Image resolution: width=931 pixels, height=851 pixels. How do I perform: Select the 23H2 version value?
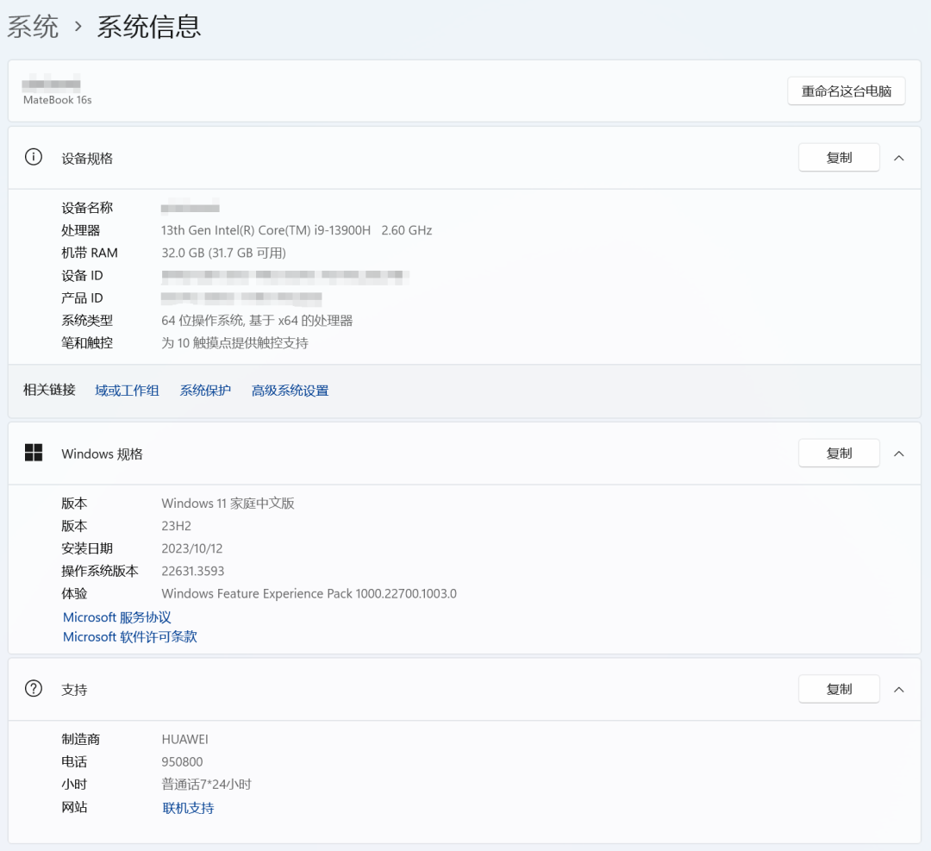177,526
